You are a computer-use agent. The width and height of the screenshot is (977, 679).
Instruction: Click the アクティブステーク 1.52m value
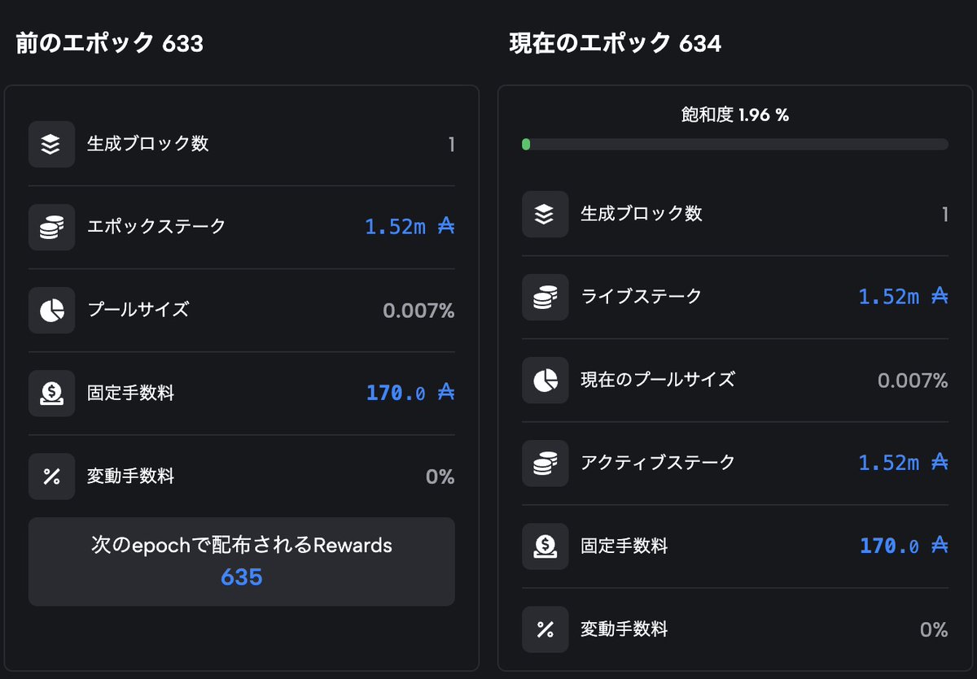point(904,463)
